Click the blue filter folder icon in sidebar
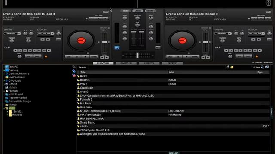Viewport: 275px width, 154px height. pos(74,71)
